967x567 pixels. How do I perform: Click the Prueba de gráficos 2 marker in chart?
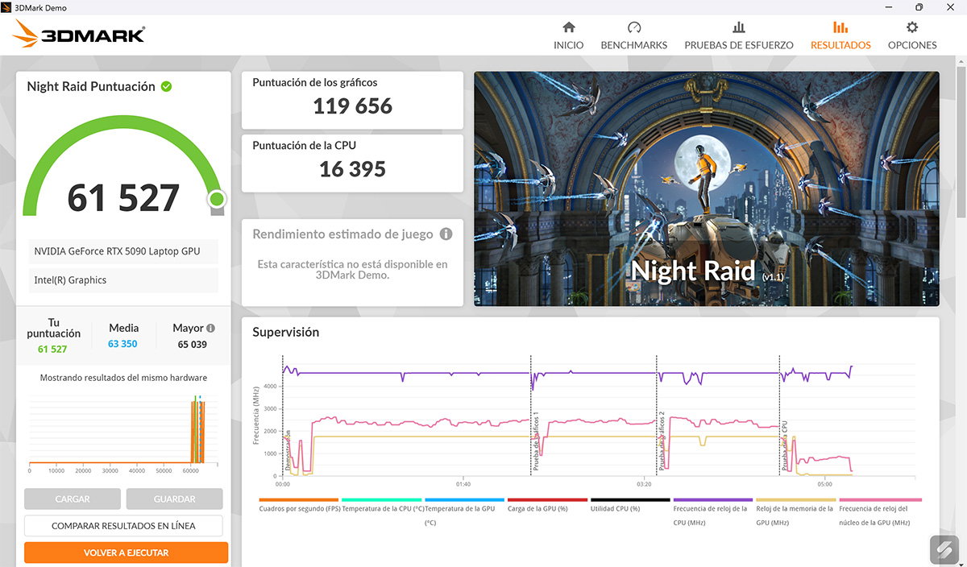662,441
